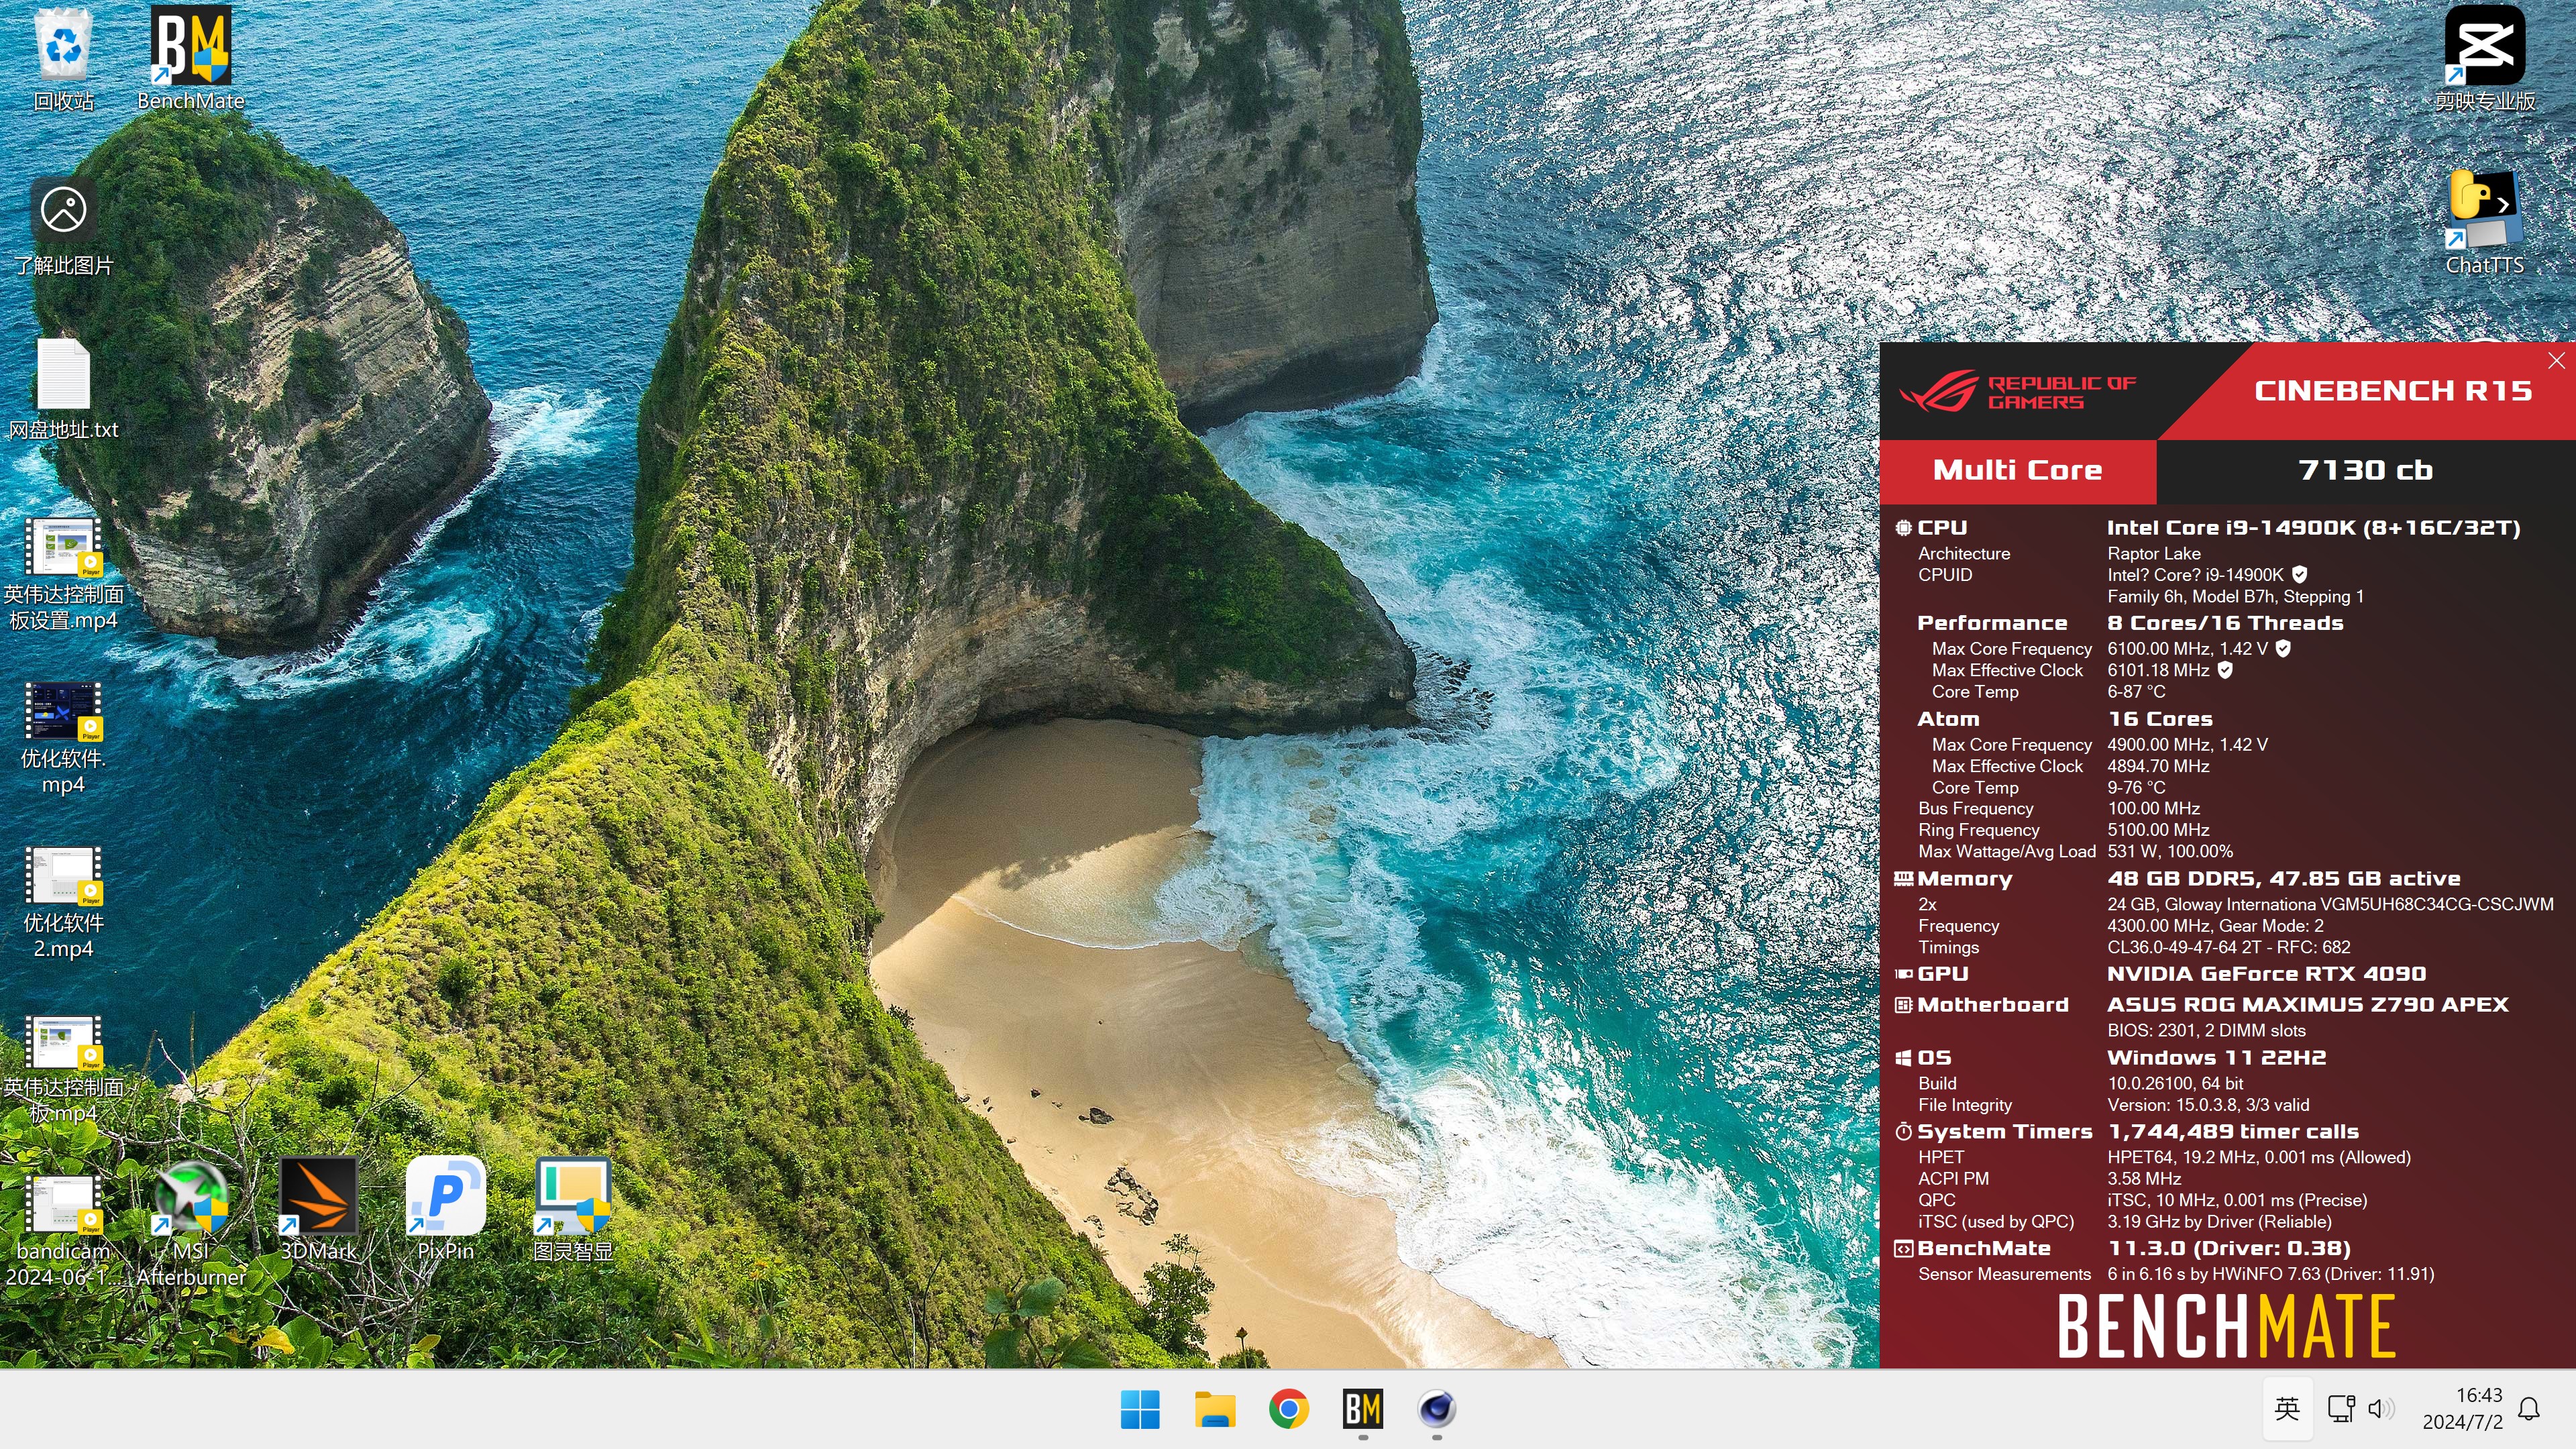
Task: Click the GPU card icon
Action: click(1903, 973)
